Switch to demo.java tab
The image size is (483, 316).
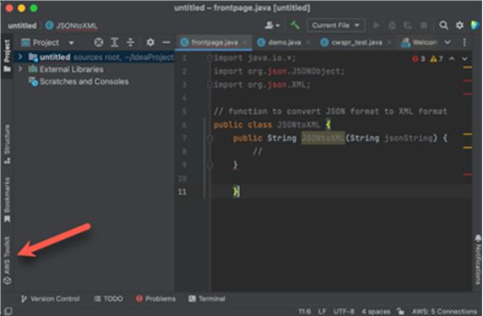284,42
